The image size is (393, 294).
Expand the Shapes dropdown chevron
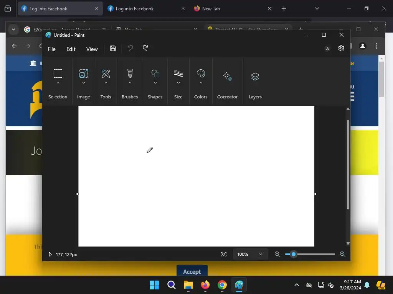[x=155, y=83]
